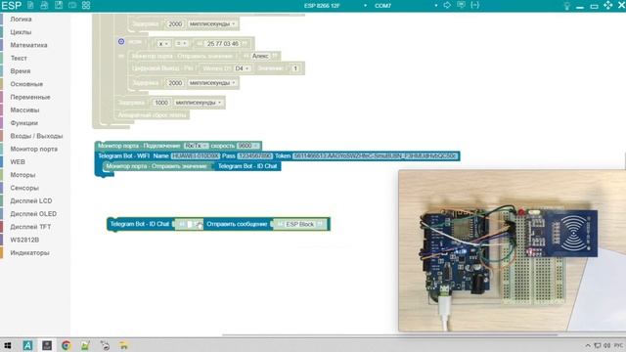Edit the Token field in Telegram Bot block

pyautogui.click(x=375, y=156)
